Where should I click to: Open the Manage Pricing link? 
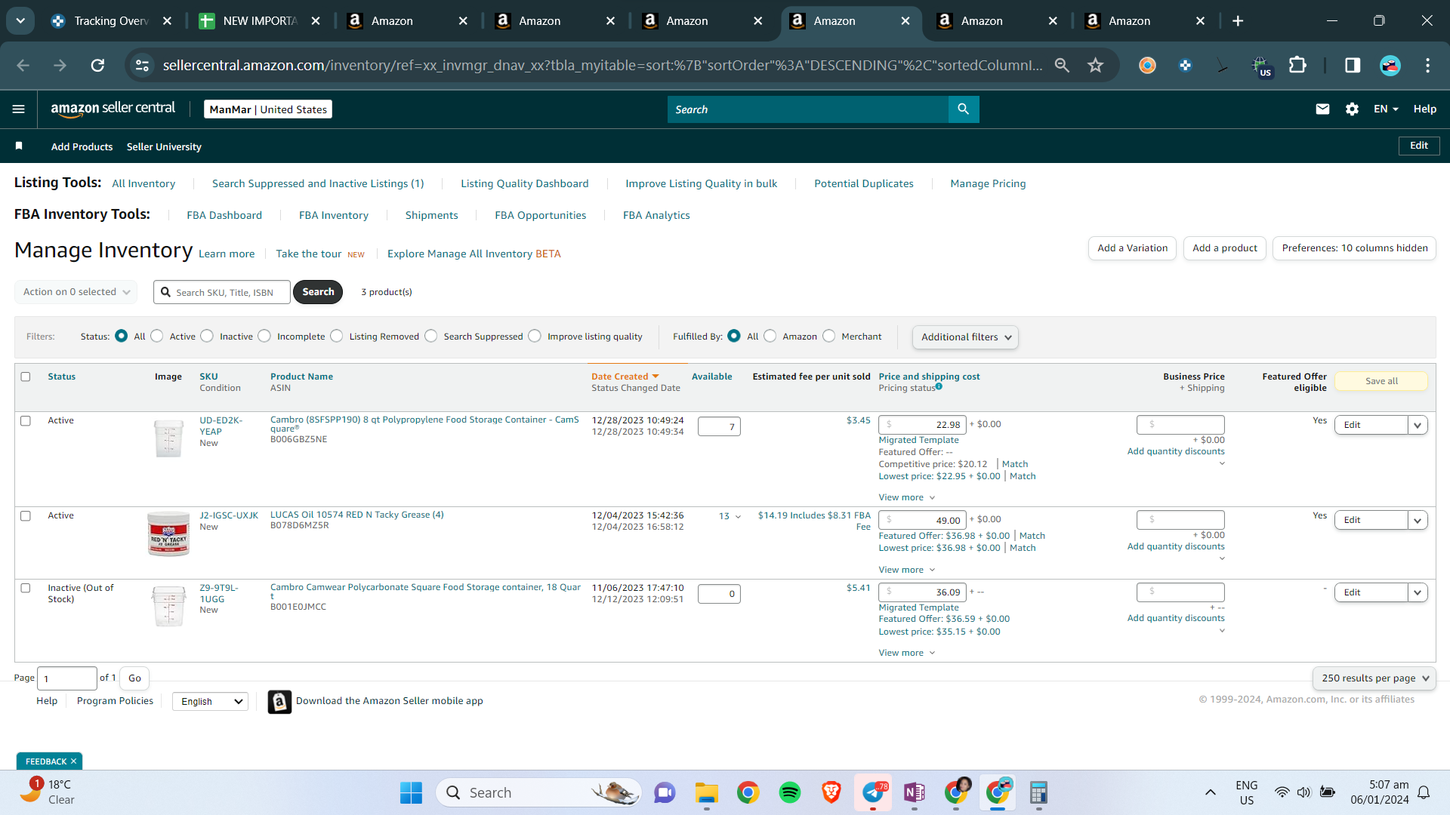[988, 183]
